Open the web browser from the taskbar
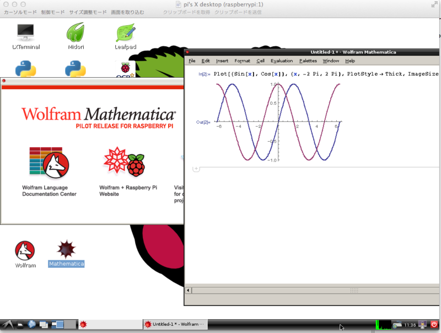The image size is (441, 333). tap(31, 325)
